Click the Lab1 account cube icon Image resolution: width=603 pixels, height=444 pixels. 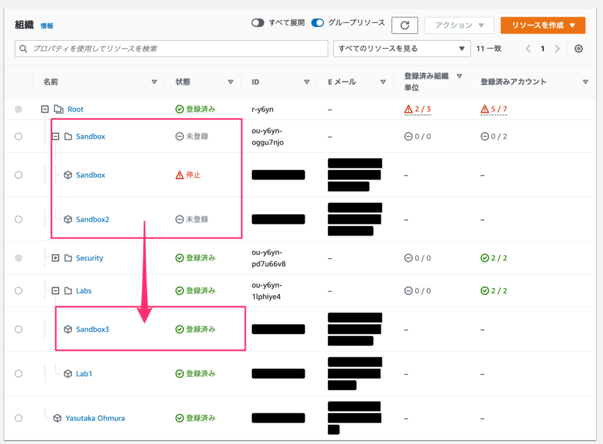pyautogui.click(x=67, y=373)
